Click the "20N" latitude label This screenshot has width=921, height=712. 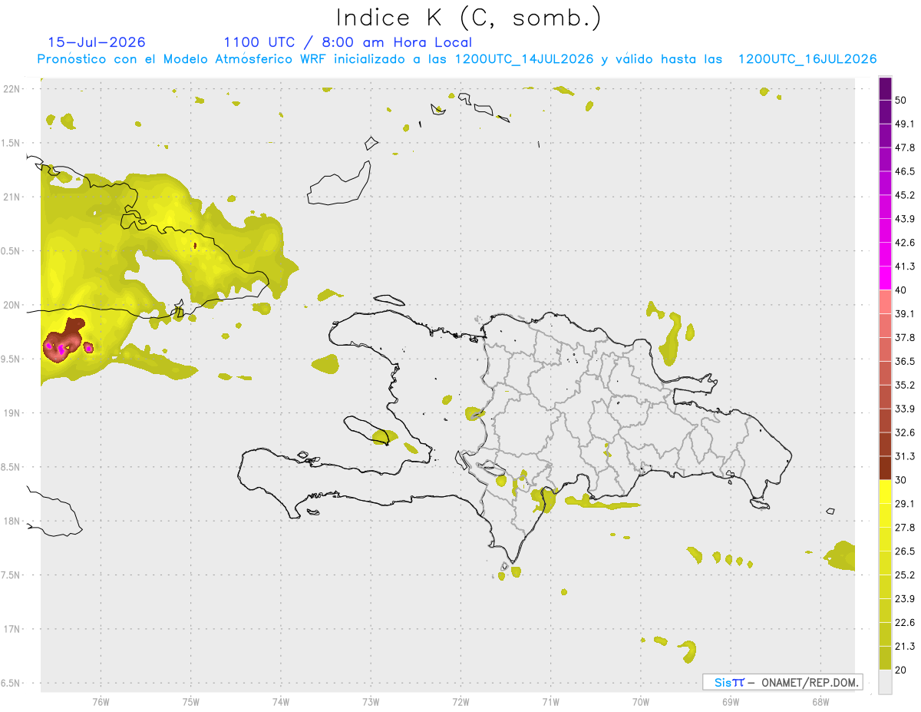click(12, 305)
